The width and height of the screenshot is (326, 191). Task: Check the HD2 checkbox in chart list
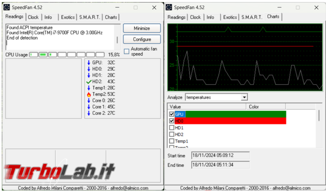click(172, 134)
